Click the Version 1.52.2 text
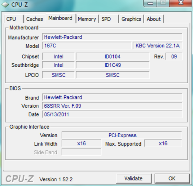Screen dimensions: 193x186 tap(56, 179)
